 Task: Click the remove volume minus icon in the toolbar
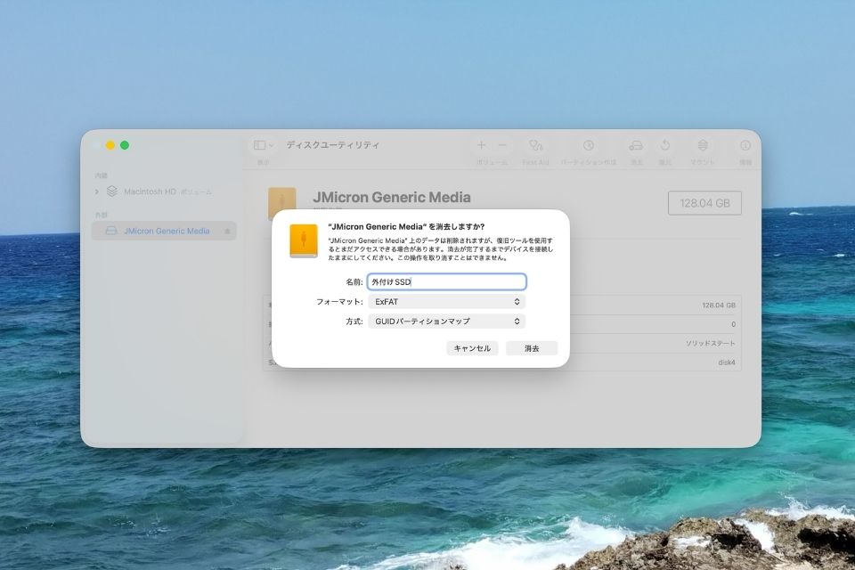point(502,145)
